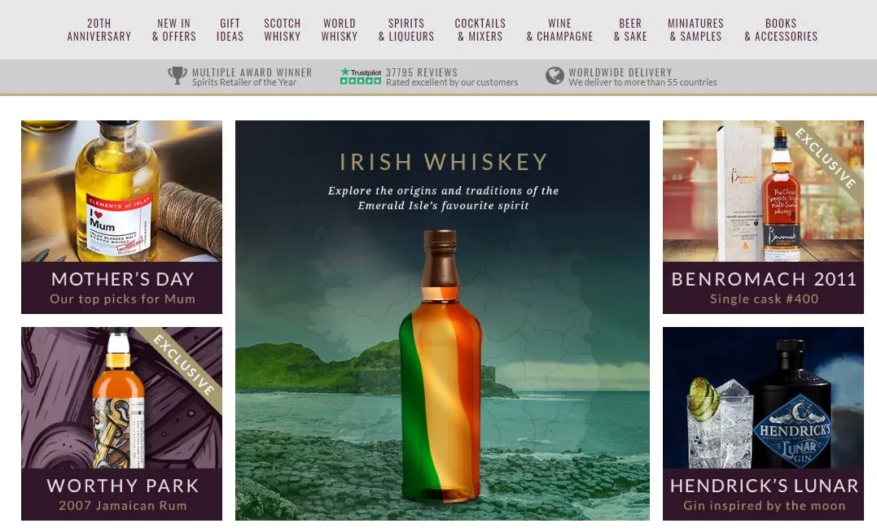Open the Benromach bottle and box image
This screenshot has height=532, width=877.
(763, 191)
